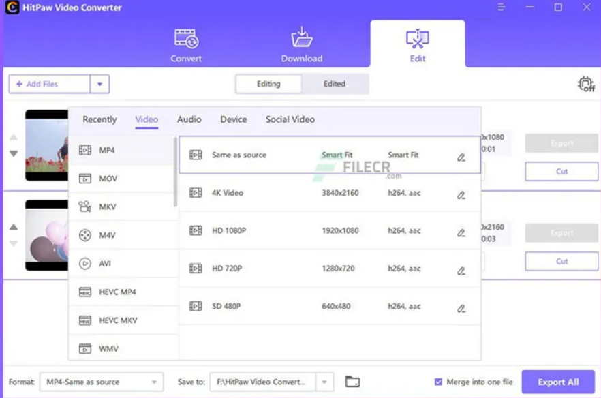Image resolution: width=601 pixels, height=398 pixels.
Task: Open the Format MP4-Same as source dropdown
Action: [x=102, y=382]
